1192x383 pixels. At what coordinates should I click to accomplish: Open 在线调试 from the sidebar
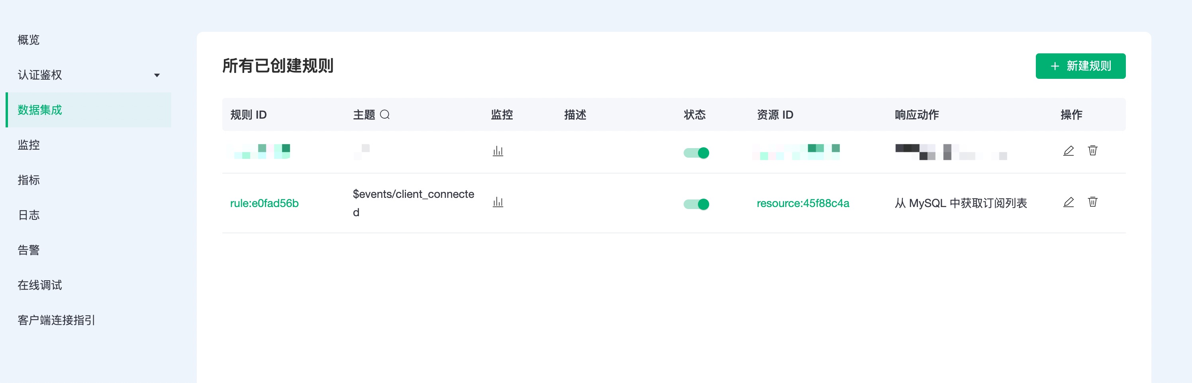[39, 285]
